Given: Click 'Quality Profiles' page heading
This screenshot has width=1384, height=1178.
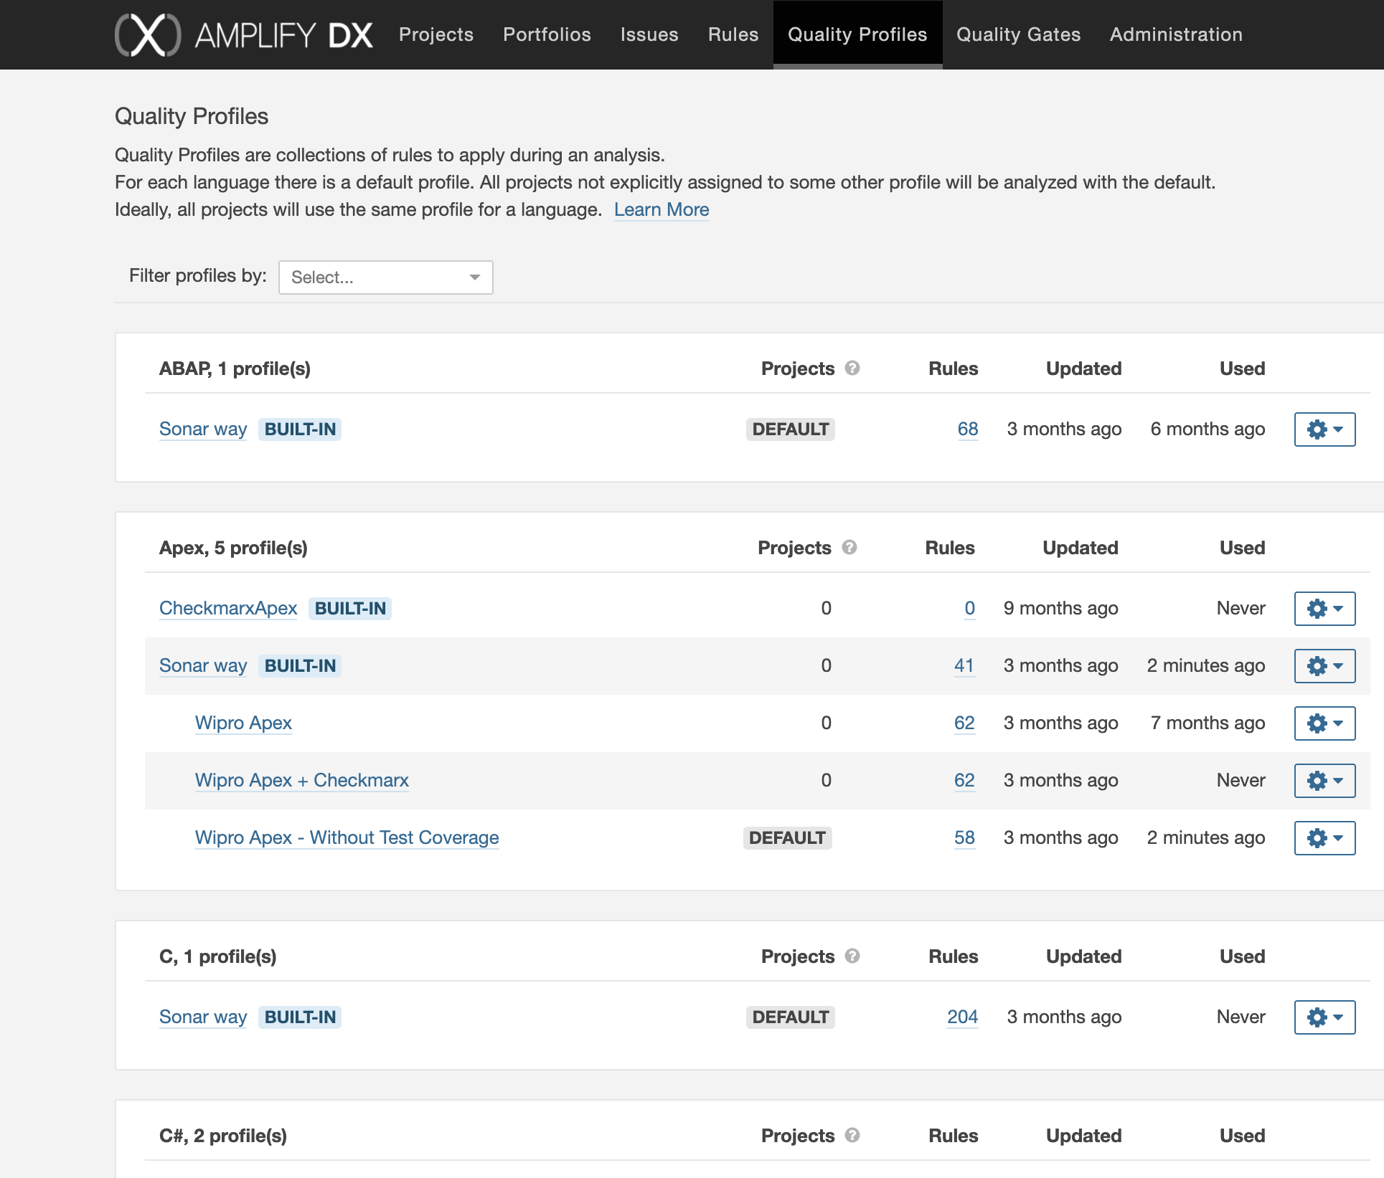Looking at the screenshot, I should tap(192, 116).
